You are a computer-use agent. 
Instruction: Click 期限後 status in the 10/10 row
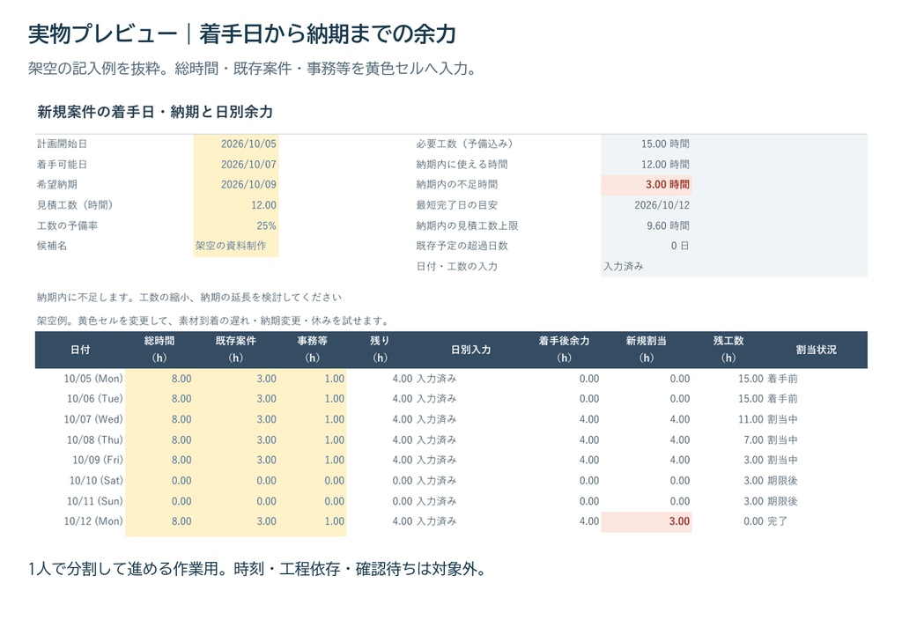click(x=782, y=481)
